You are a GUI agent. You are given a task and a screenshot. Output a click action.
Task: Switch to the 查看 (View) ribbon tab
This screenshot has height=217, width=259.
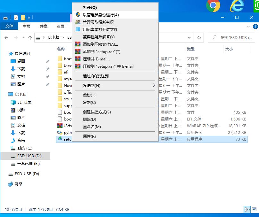pos(61,27)
